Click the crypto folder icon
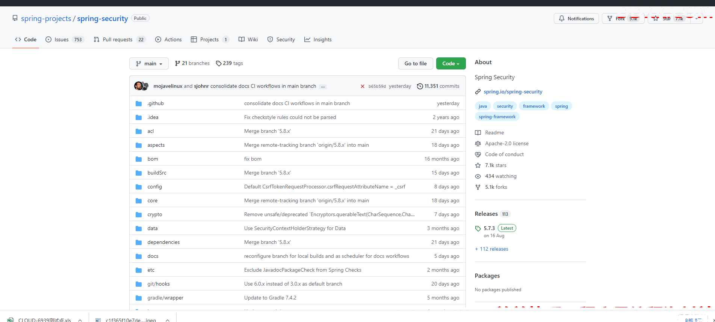The height and width of the screenshot is (322, 715). coord(139,215)
